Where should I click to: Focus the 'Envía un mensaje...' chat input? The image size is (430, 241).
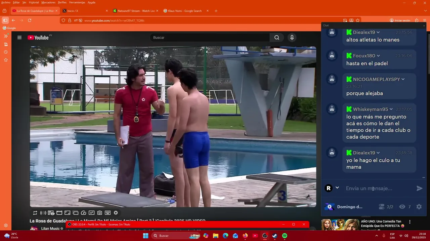[x=379, y=188]
